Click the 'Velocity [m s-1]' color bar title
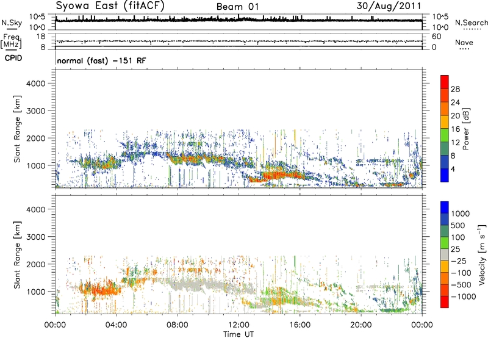 point(482,254)
